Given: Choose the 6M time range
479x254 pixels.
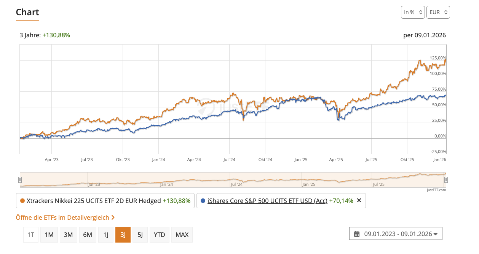Looking at the screenshot, I should 88,235.
